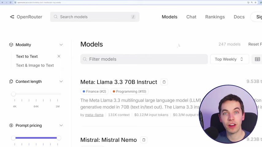
Task: Click the right Prompt pricing slider handle
Action: (59, 138)
